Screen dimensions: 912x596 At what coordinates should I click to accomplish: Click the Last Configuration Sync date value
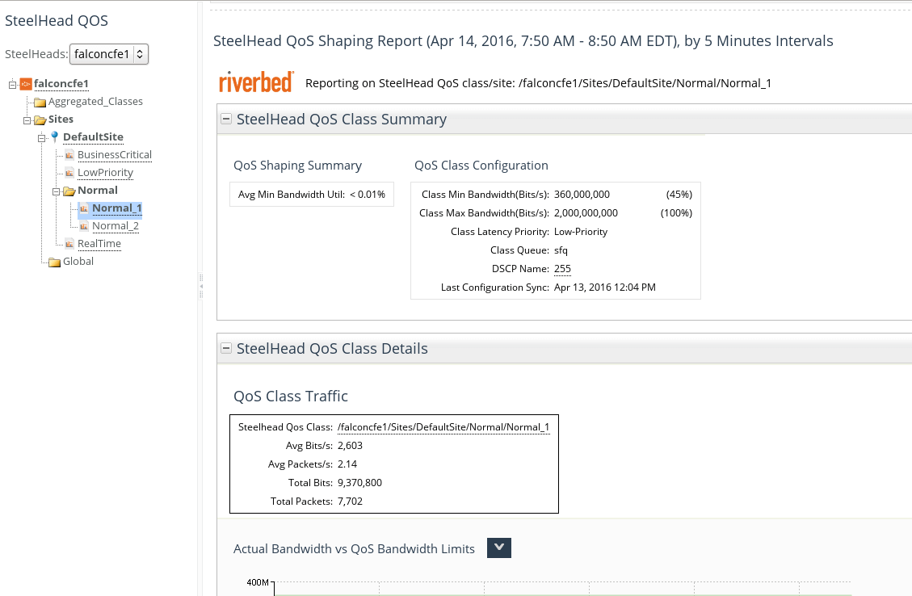click(605, 288)
